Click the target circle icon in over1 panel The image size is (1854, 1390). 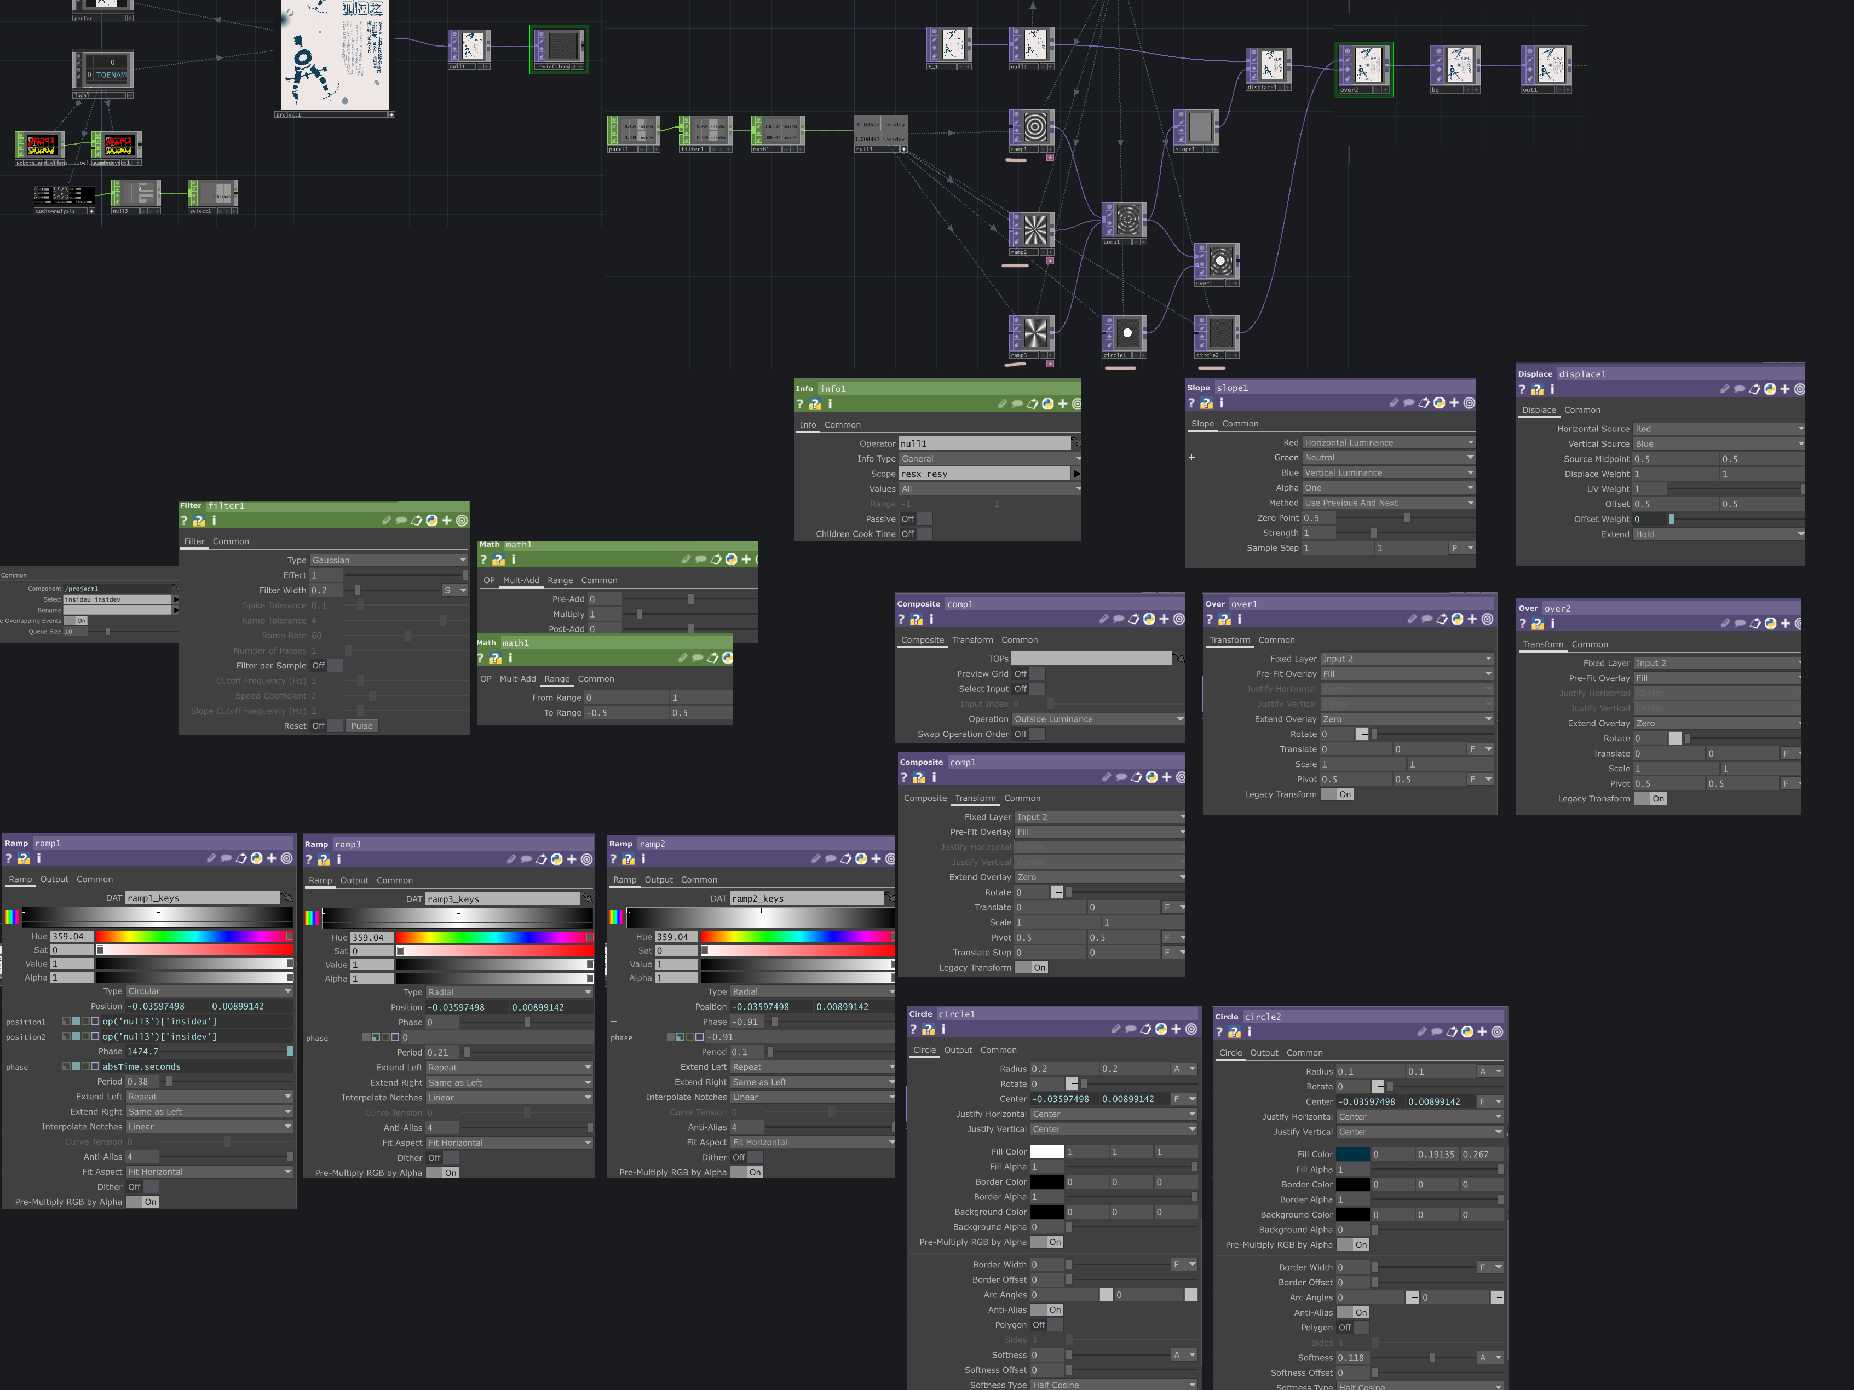[x=1488, y=619]
